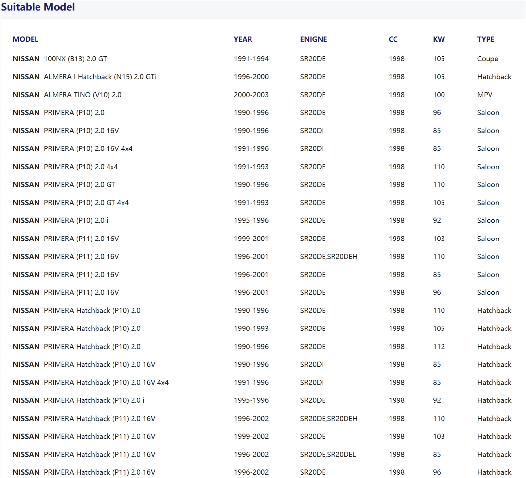This screenshot has height=478, width=526.
Task: Click SR20DE engine in the 100NX row
Action: pyautogui.click(x=313, y=59)
